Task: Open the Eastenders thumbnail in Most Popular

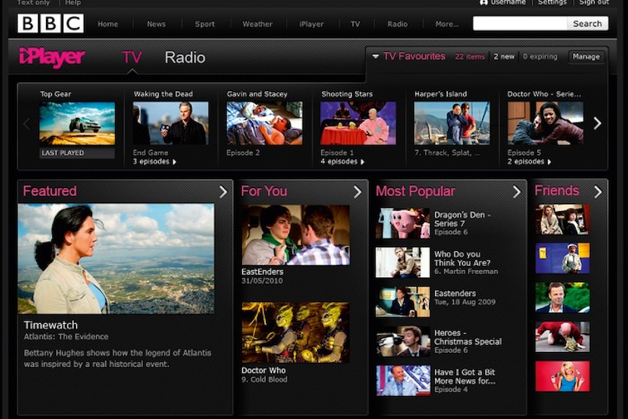Action: [402, 302]
